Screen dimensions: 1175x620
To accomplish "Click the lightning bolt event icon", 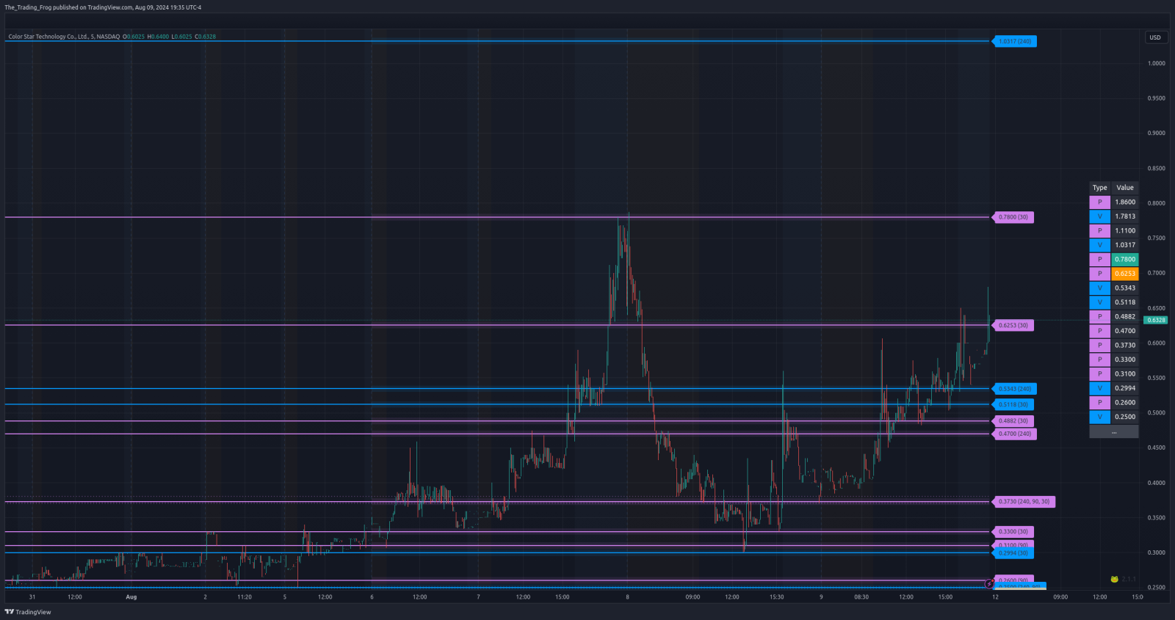I will point(990,584).
